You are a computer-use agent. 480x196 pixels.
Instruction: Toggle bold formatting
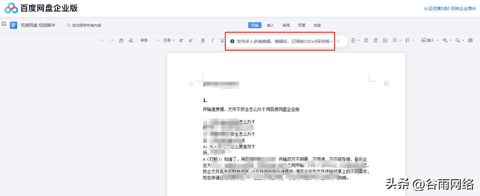pyautogui.click(x=203, y=40)
